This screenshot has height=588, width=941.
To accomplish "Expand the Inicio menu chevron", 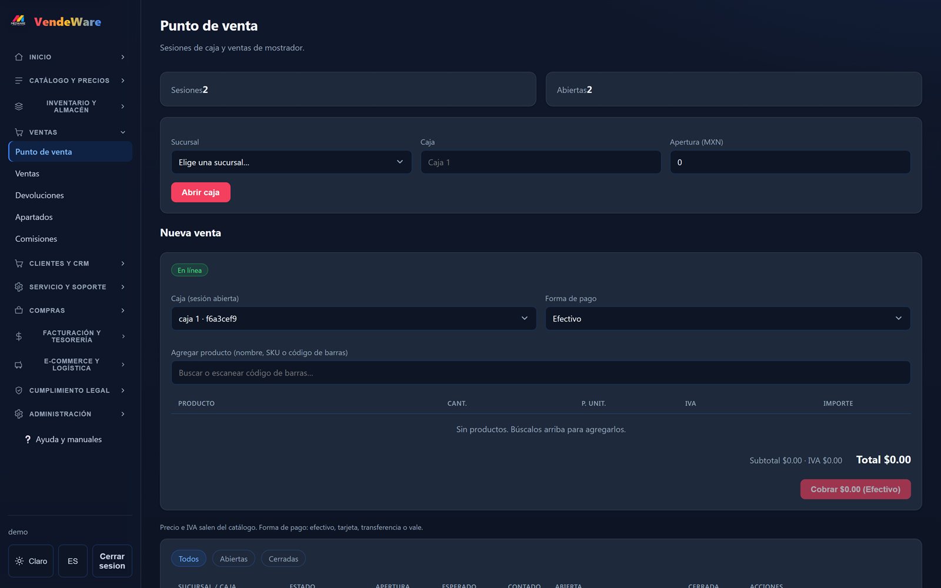I will point(123,57).
